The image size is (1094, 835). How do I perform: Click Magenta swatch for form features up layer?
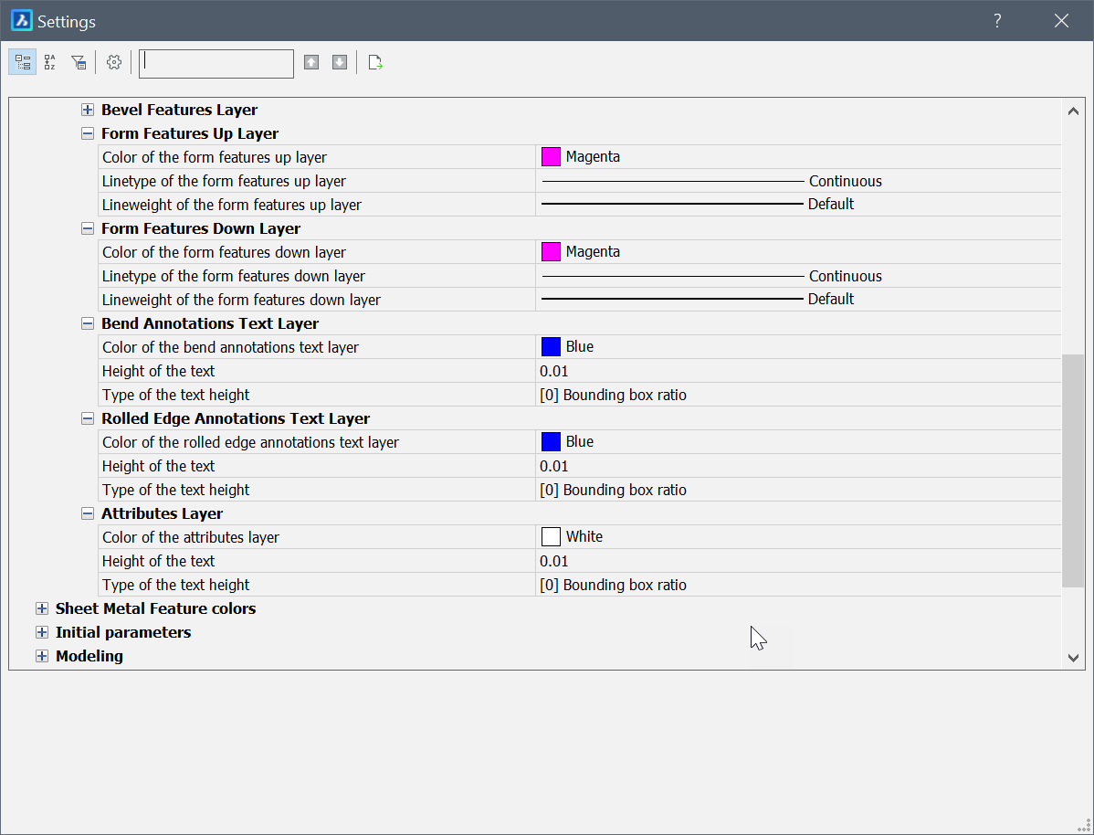point(551,157)
